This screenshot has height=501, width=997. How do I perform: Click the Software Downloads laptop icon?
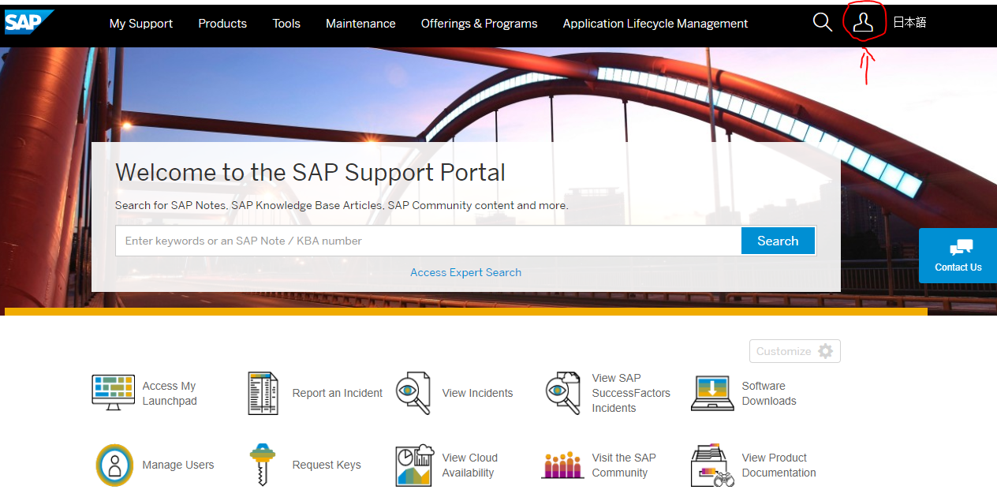712,393
